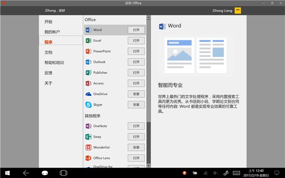Click the 打开 button for Sway
Image resolution: width=285 pixels, height=178 pixels.
point(136,137)
